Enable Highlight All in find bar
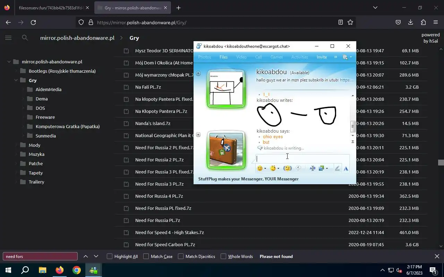The height and width of the screenshot is (277, 444). click(x=110, y=256)
